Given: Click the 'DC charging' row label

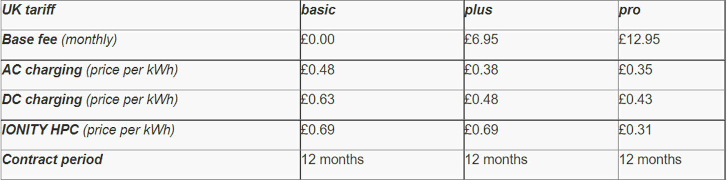Looking at the screenshot, I should (x=90, y=99).
